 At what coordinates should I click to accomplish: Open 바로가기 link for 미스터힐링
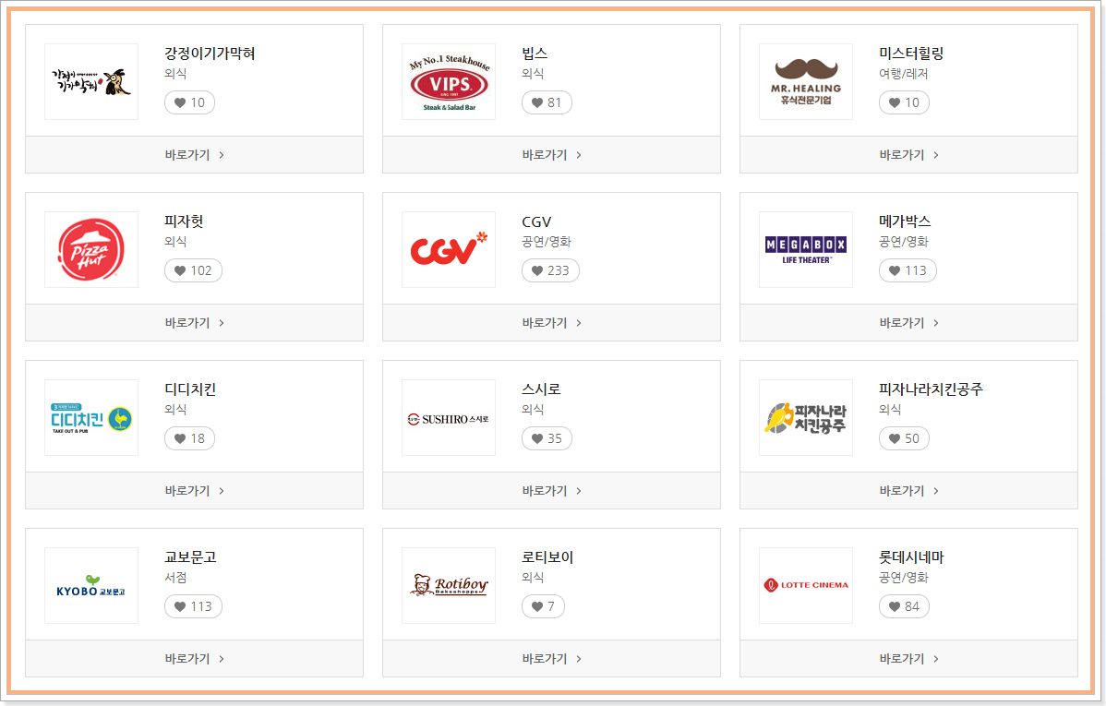(908, 154)
